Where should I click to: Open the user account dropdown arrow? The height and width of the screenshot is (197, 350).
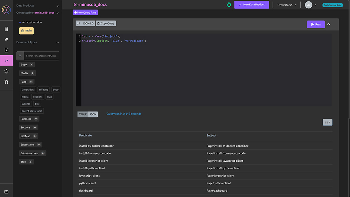[x=315, y=5]
